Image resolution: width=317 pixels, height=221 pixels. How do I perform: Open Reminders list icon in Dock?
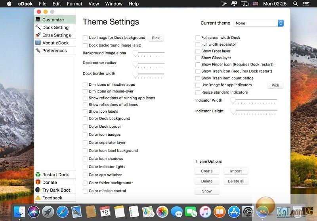point(134,212)
